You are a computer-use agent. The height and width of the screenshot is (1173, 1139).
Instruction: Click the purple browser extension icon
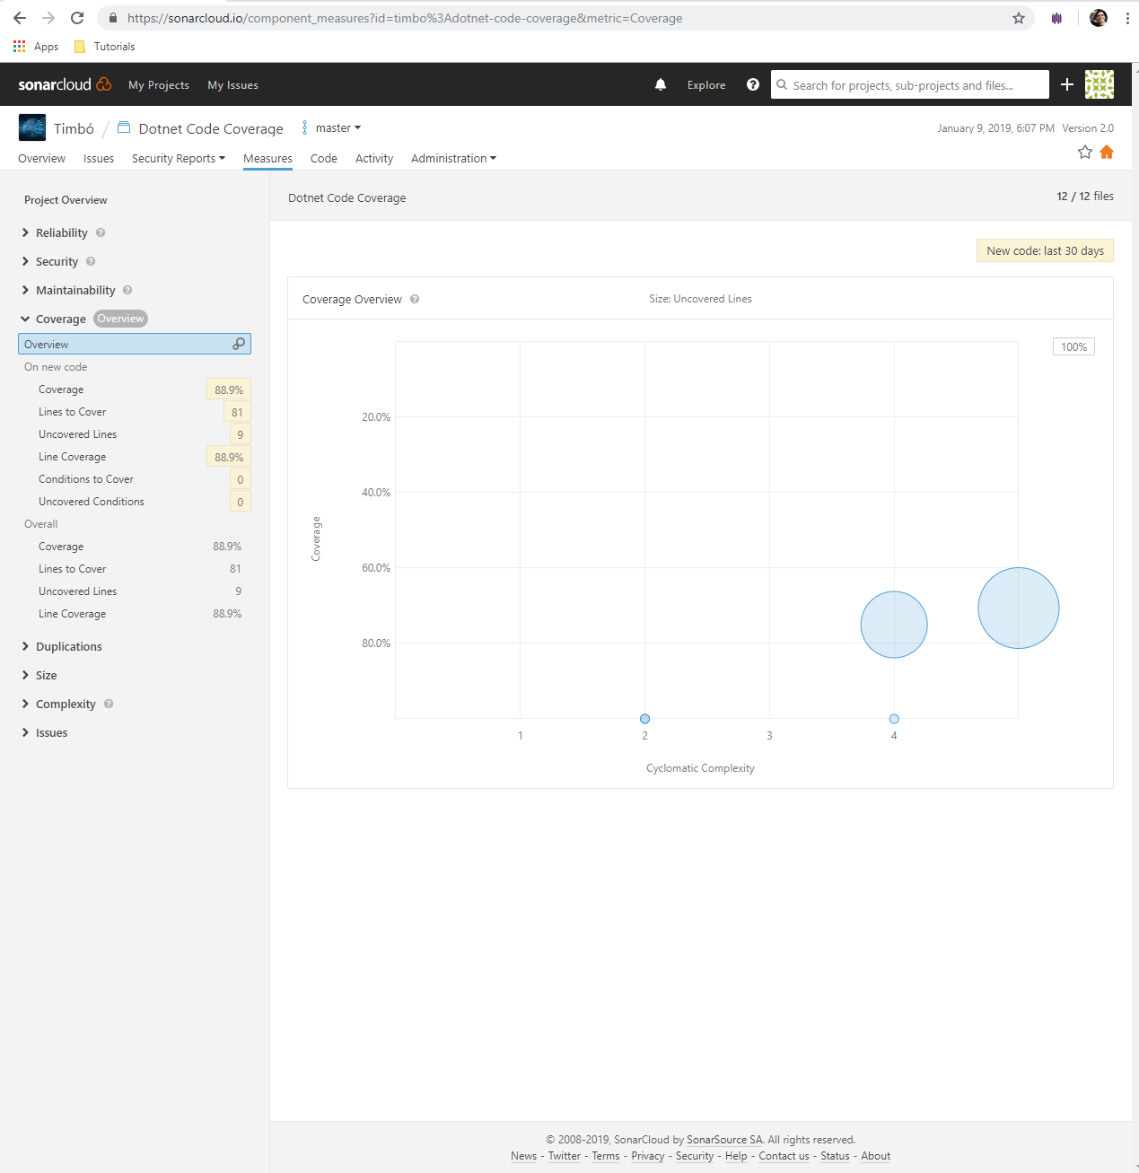(x=1056, y=18)
